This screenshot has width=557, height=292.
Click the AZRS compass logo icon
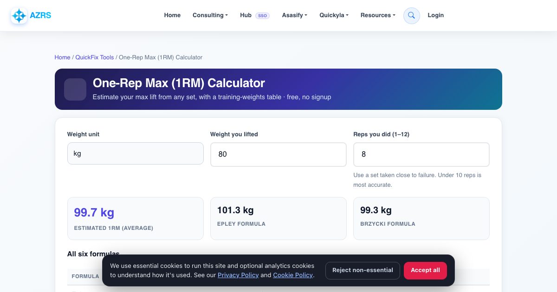tap(19, 16)
